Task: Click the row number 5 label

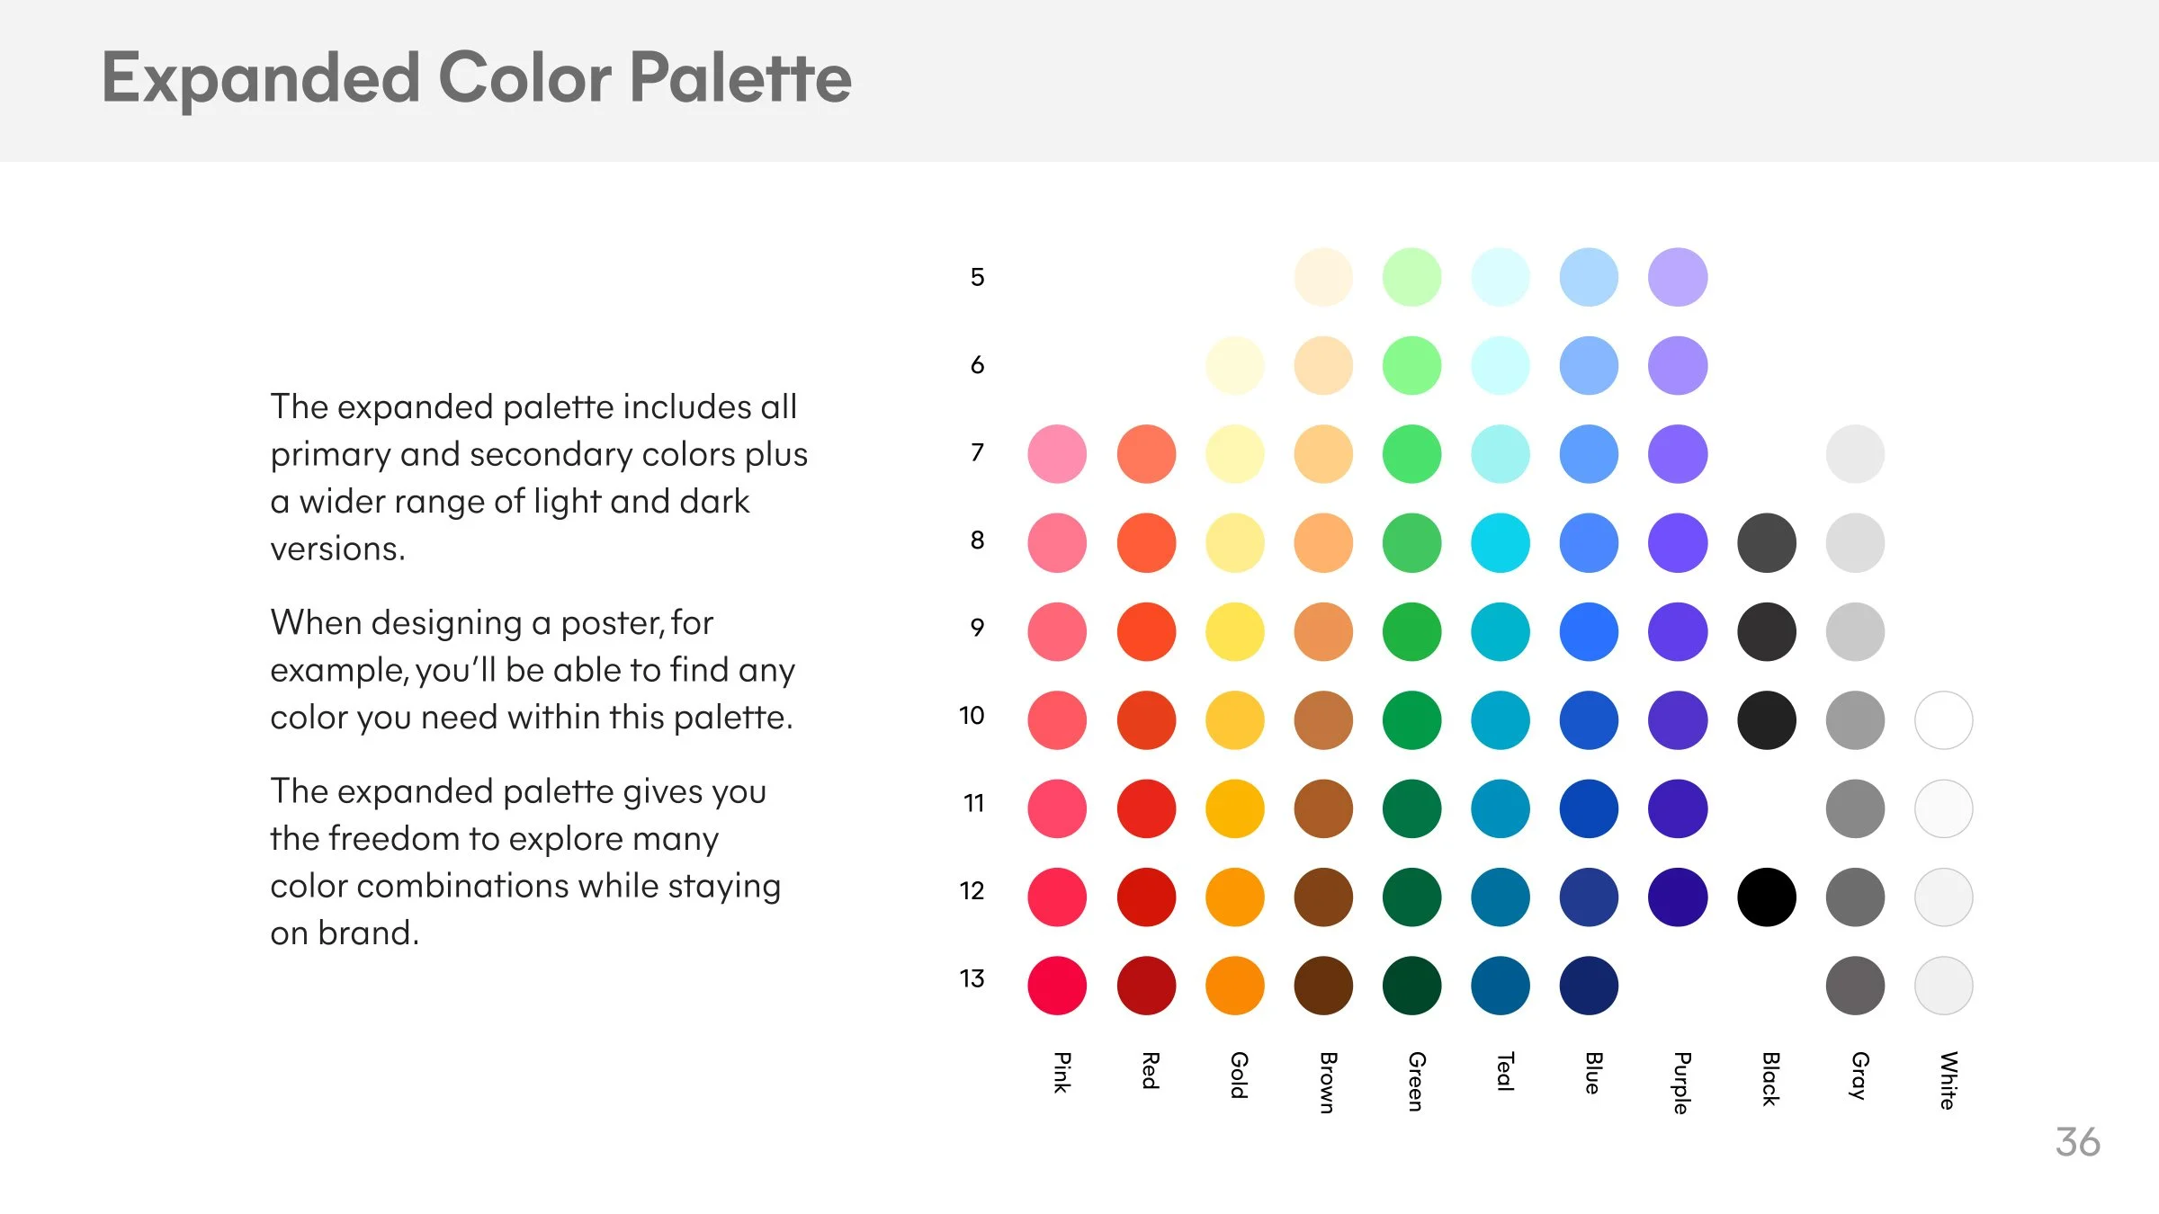Action: point(978,277)
